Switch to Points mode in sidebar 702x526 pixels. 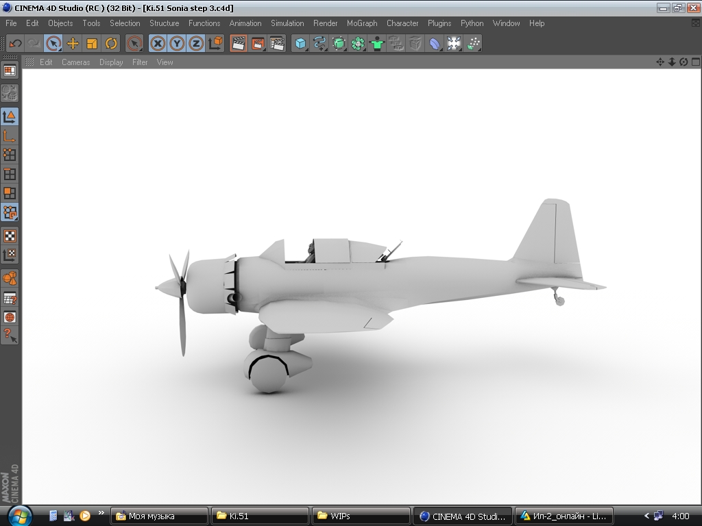tap(10, 155)
